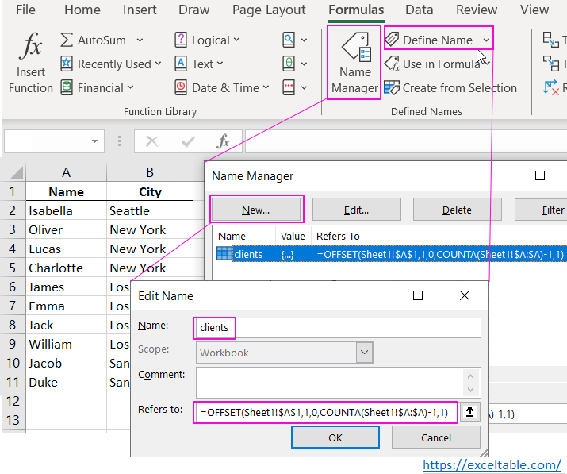This screenshot has width=567, height=474.
Task: Click New... in Name Manager
Action: [x=256, y=210]
